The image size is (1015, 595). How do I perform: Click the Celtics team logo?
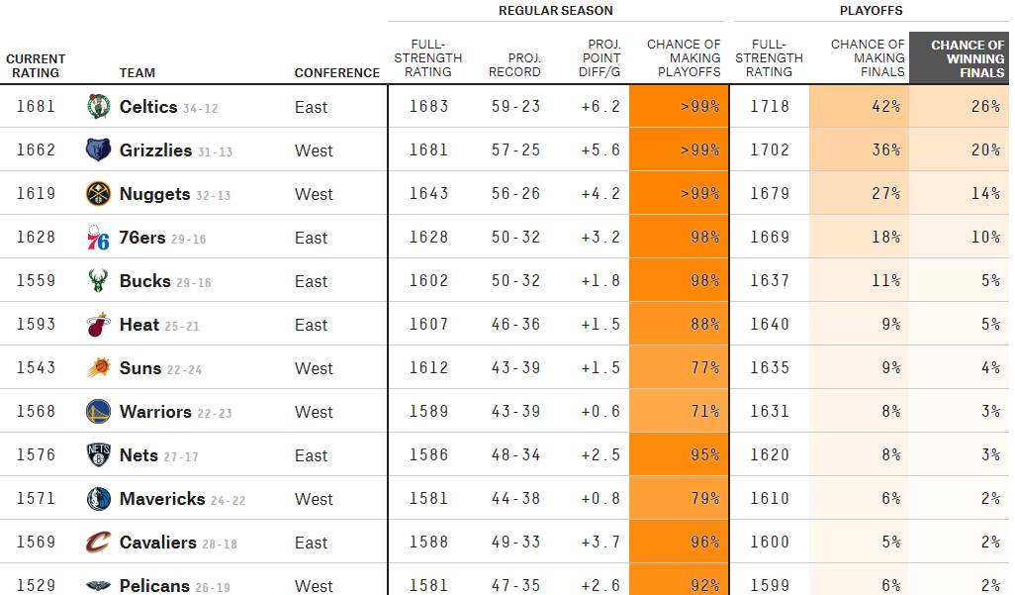click(98, 106)
